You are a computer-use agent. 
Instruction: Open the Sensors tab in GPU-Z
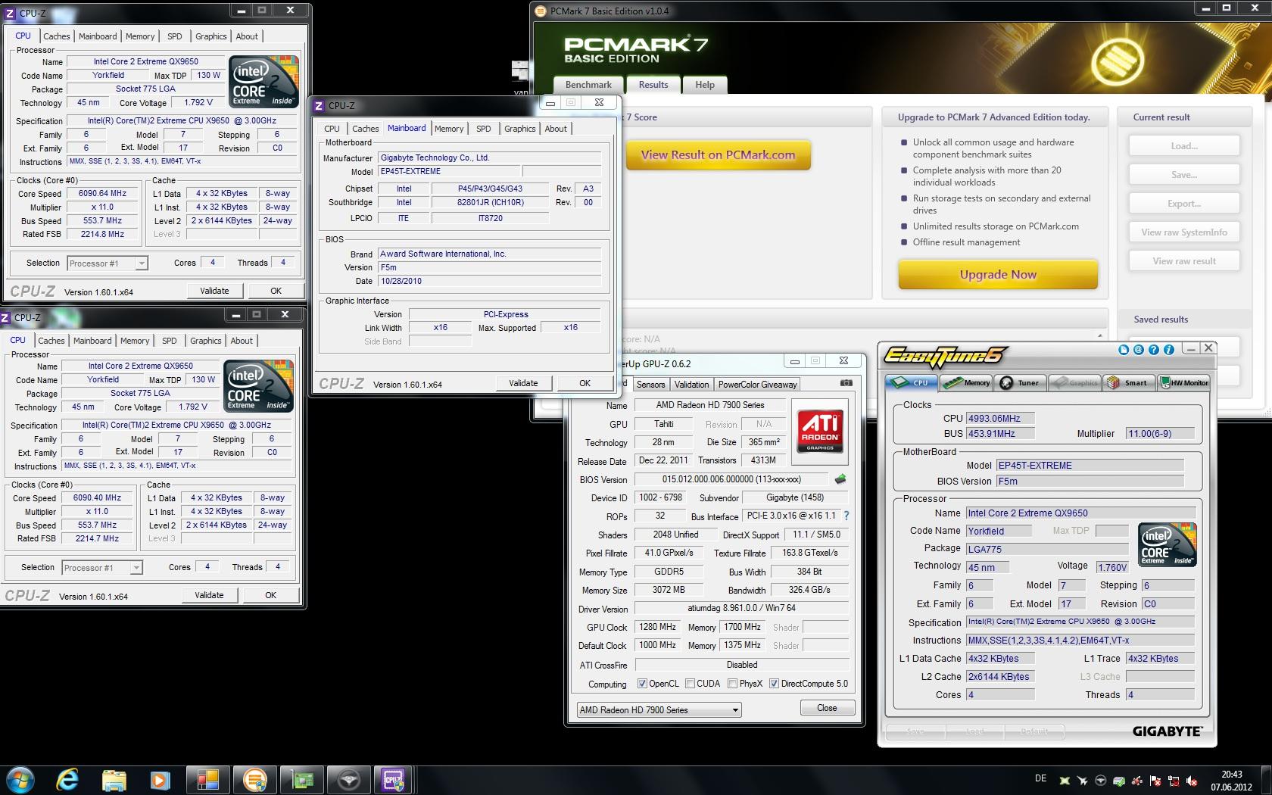[650, 385]
